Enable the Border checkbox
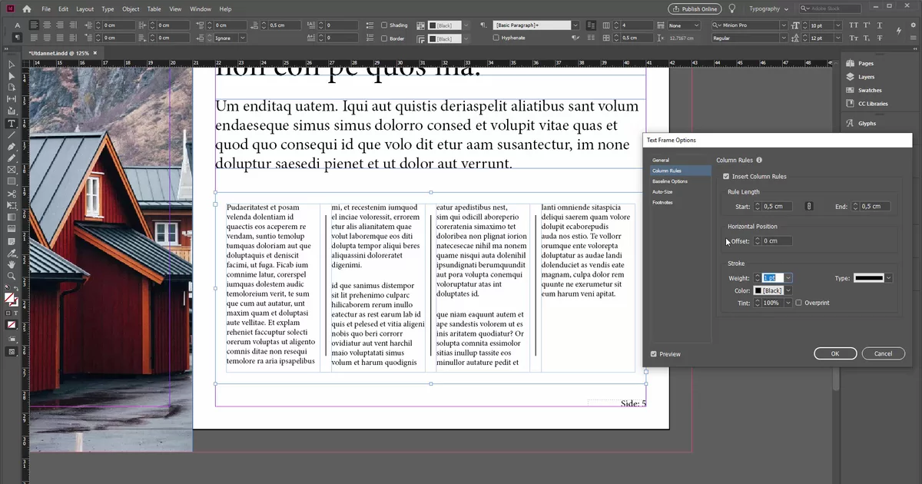 [384, 38]
